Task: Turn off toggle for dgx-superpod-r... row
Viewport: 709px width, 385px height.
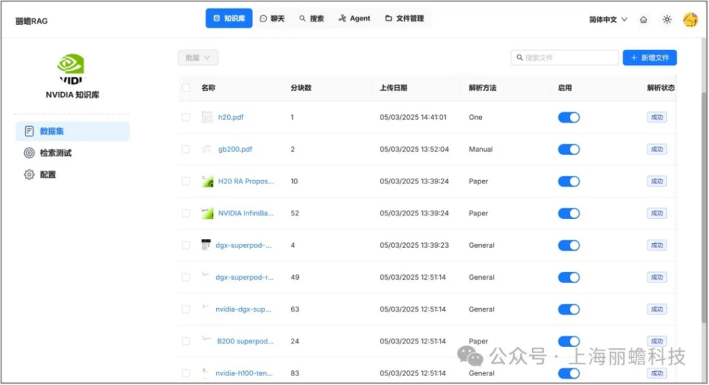Action: coord(569,278)
